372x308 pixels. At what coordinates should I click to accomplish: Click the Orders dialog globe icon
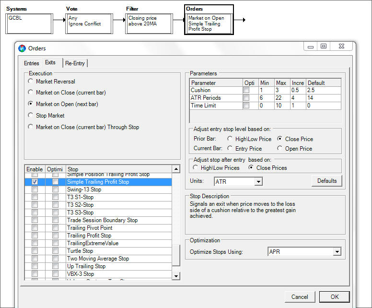tap(22, 48)
